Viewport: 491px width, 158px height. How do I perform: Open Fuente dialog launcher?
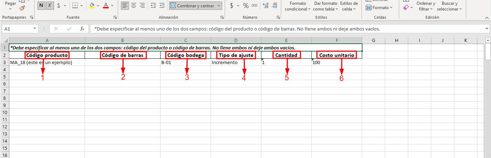click(x=115, y=18)
